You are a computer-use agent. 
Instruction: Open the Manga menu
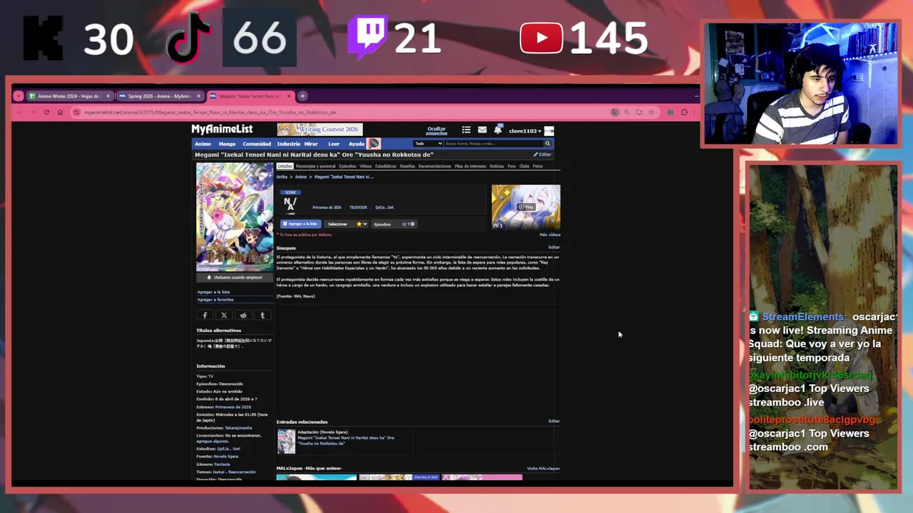coord(227,144)
